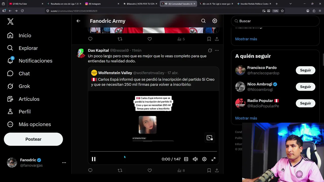Open Das Kapital profile avatar

click(81, 53)
